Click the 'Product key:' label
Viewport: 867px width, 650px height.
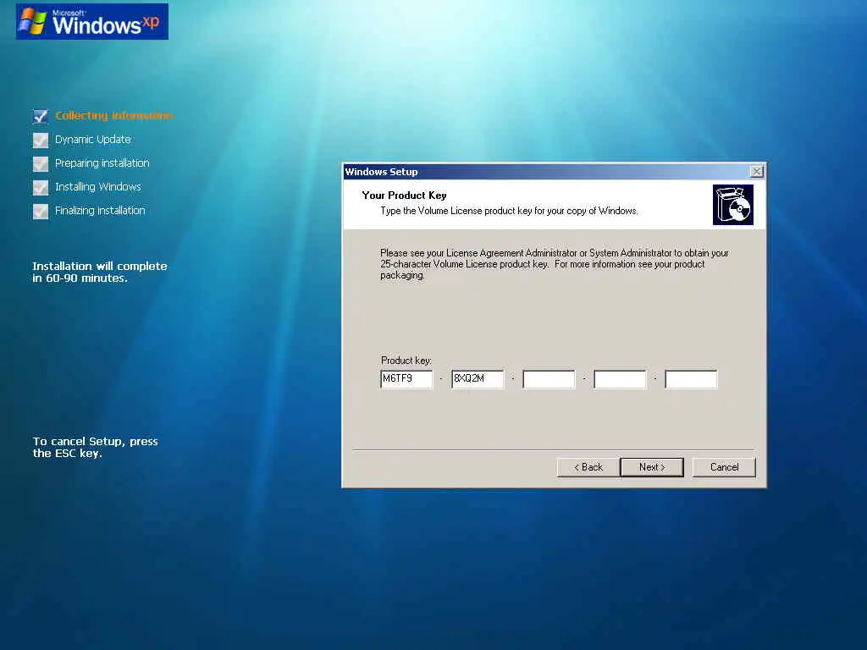406,361
